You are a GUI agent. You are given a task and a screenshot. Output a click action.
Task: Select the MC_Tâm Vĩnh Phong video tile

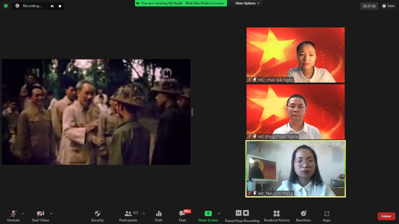[296, 169]
